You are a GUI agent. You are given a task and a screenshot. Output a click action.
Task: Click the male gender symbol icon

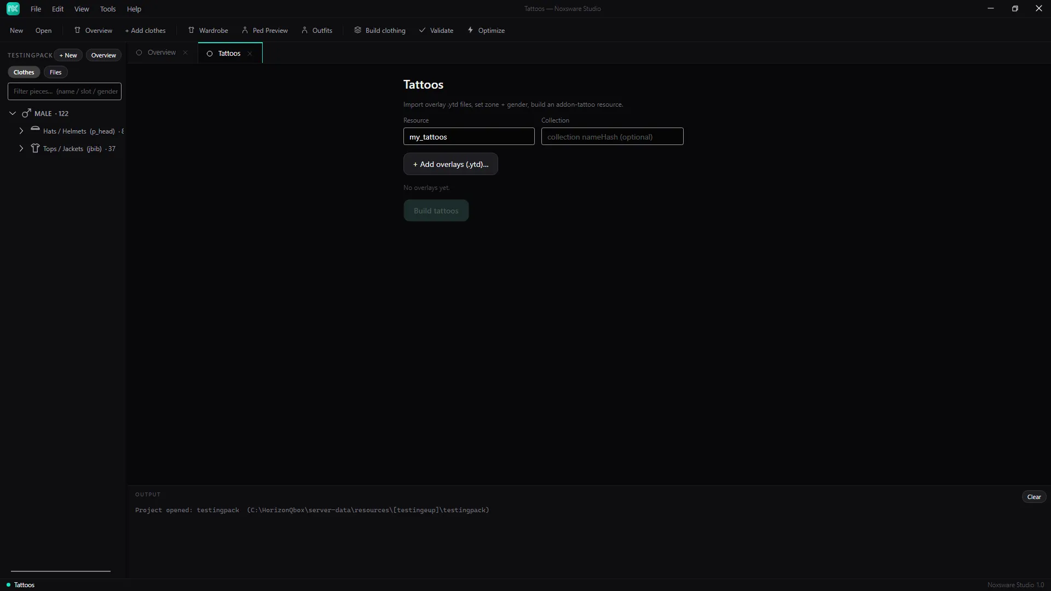click(x=26, y=113)
